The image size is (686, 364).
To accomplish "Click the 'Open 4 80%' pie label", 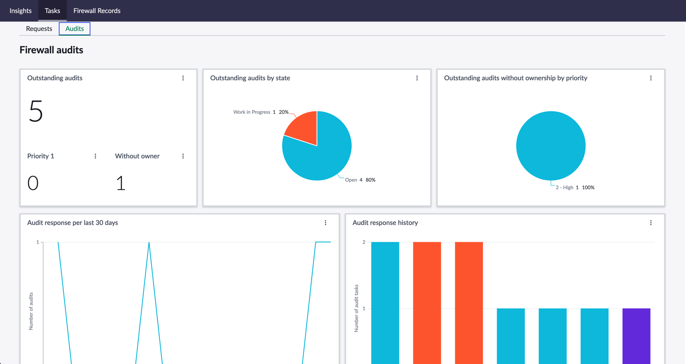I will (x=360, y=180).
